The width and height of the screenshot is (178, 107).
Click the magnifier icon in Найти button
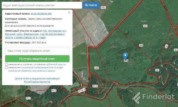86,5
